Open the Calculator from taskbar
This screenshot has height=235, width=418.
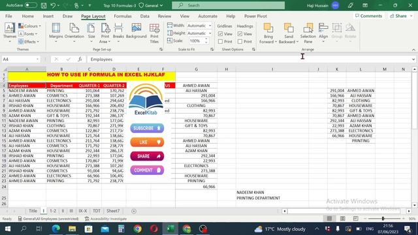point(121,229)
